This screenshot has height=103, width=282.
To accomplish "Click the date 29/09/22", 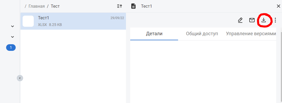I will point(117,18).
